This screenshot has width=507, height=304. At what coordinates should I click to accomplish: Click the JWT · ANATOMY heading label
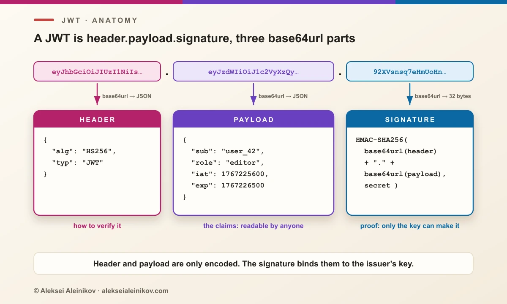(100, 20)
